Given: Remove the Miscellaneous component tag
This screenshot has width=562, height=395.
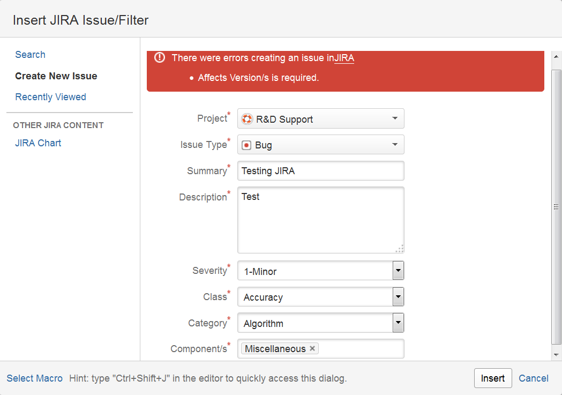Looking at the screenshot, I should coord(312,348).
